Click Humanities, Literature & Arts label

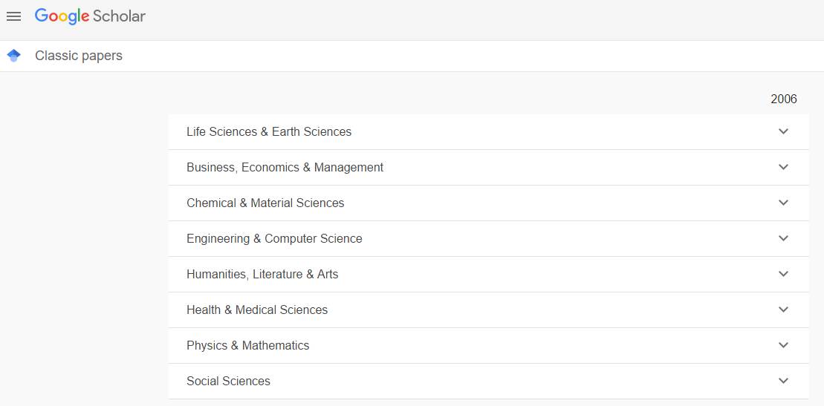262,274
